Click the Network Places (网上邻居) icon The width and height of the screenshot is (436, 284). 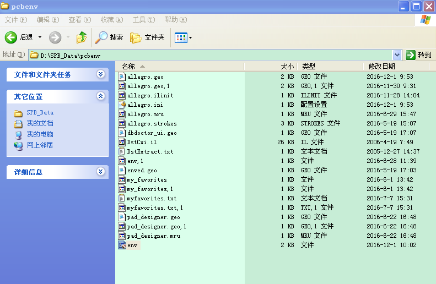tap(18, 146)
